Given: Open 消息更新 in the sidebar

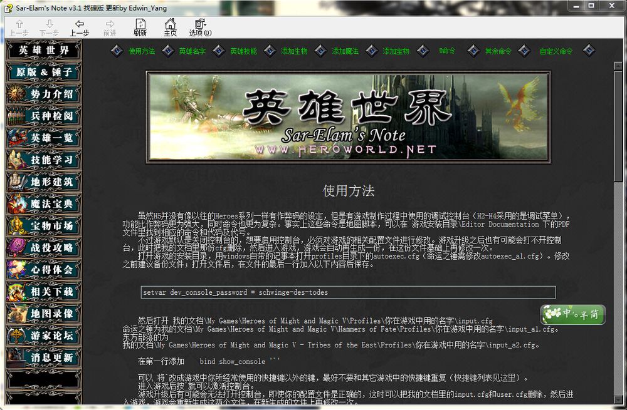Looking at the screenshot, I should pos(44,357).
